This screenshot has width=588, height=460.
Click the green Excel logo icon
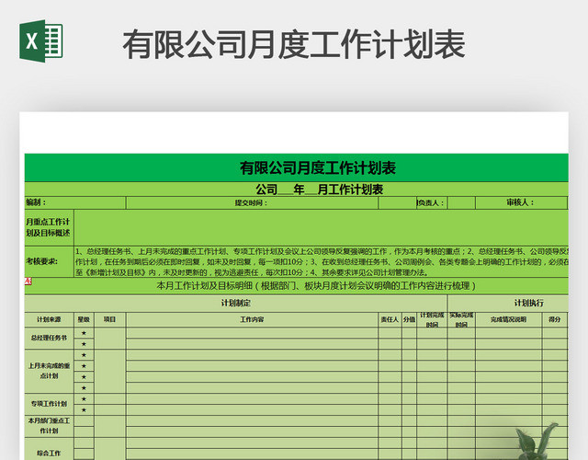(41, 40)
